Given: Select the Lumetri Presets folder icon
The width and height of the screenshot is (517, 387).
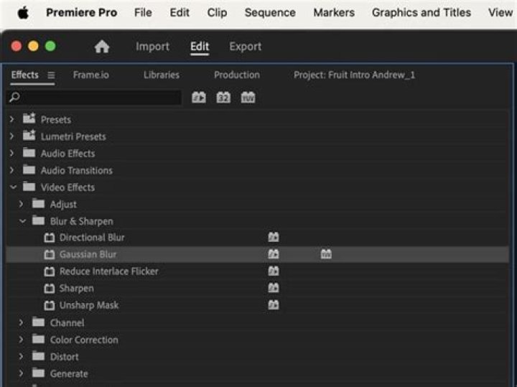Looking at the screenshot, I should click(29, 135).
